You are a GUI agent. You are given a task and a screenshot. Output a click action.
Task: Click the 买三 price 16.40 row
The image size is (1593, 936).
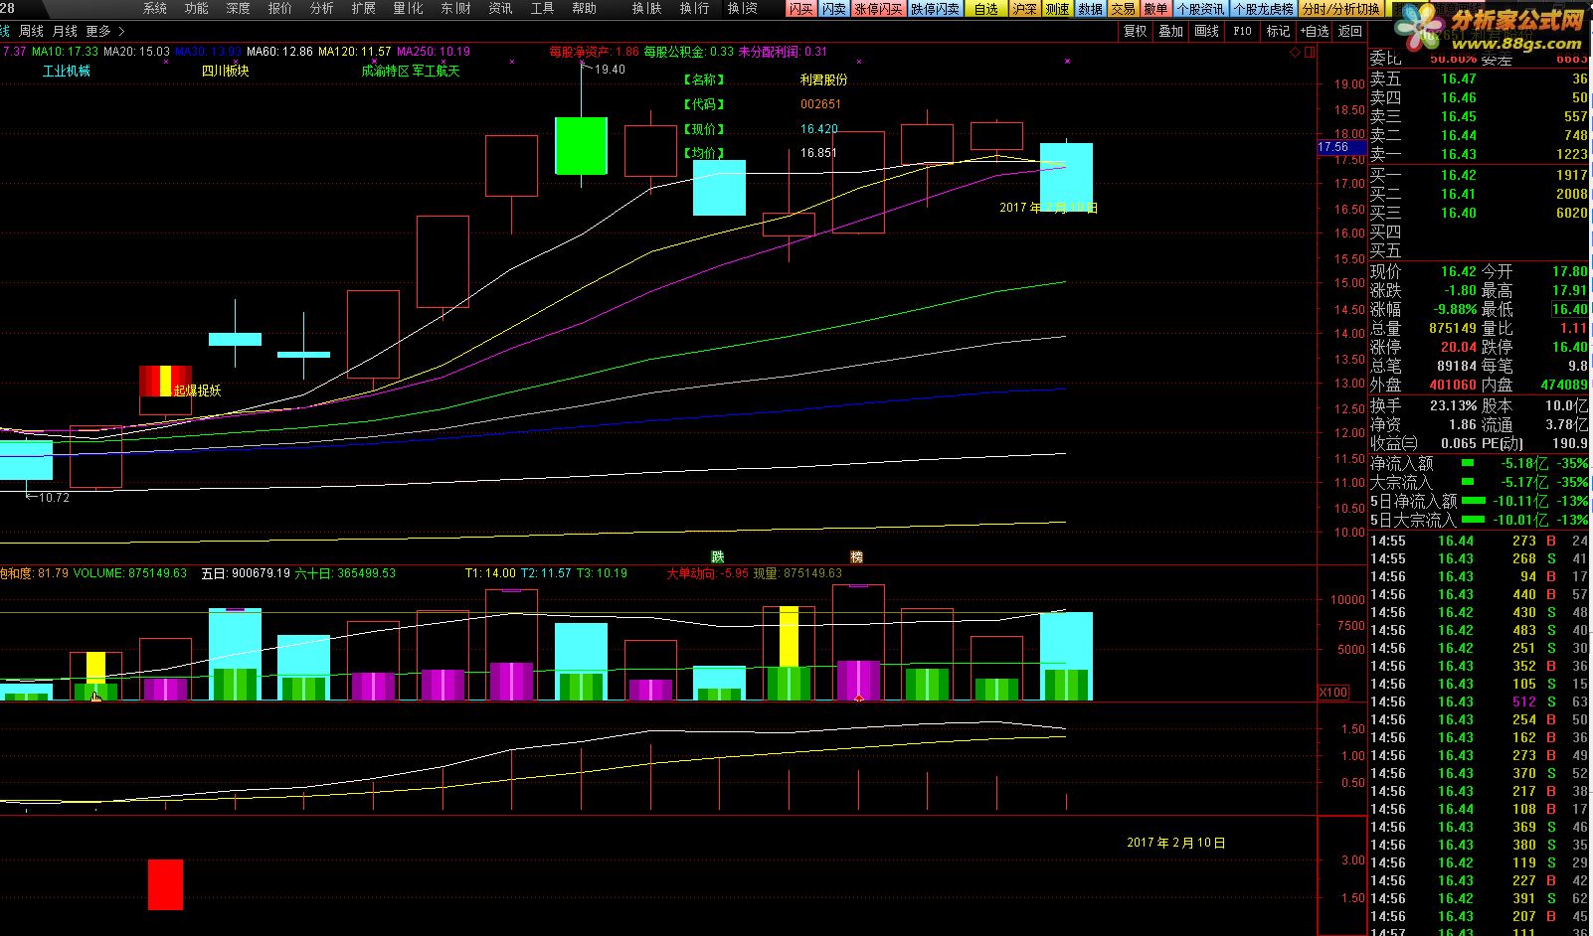pyautogui.click(x=1479, y=213)
